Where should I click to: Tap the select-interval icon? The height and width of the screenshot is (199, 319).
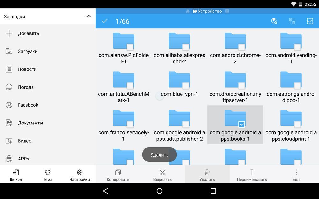tap(292, 21)
